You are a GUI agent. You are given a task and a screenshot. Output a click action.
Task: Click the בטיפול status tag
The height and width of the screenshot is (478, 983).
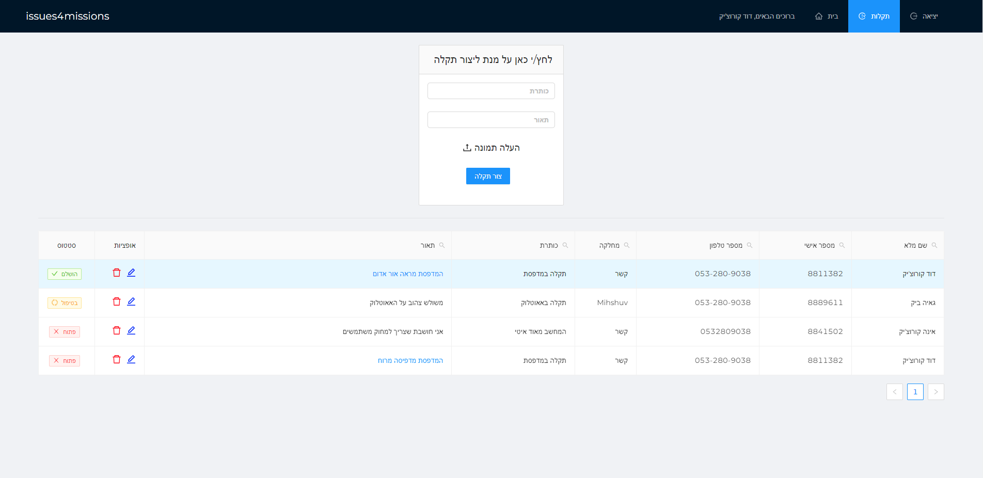[x=65, y=303]
